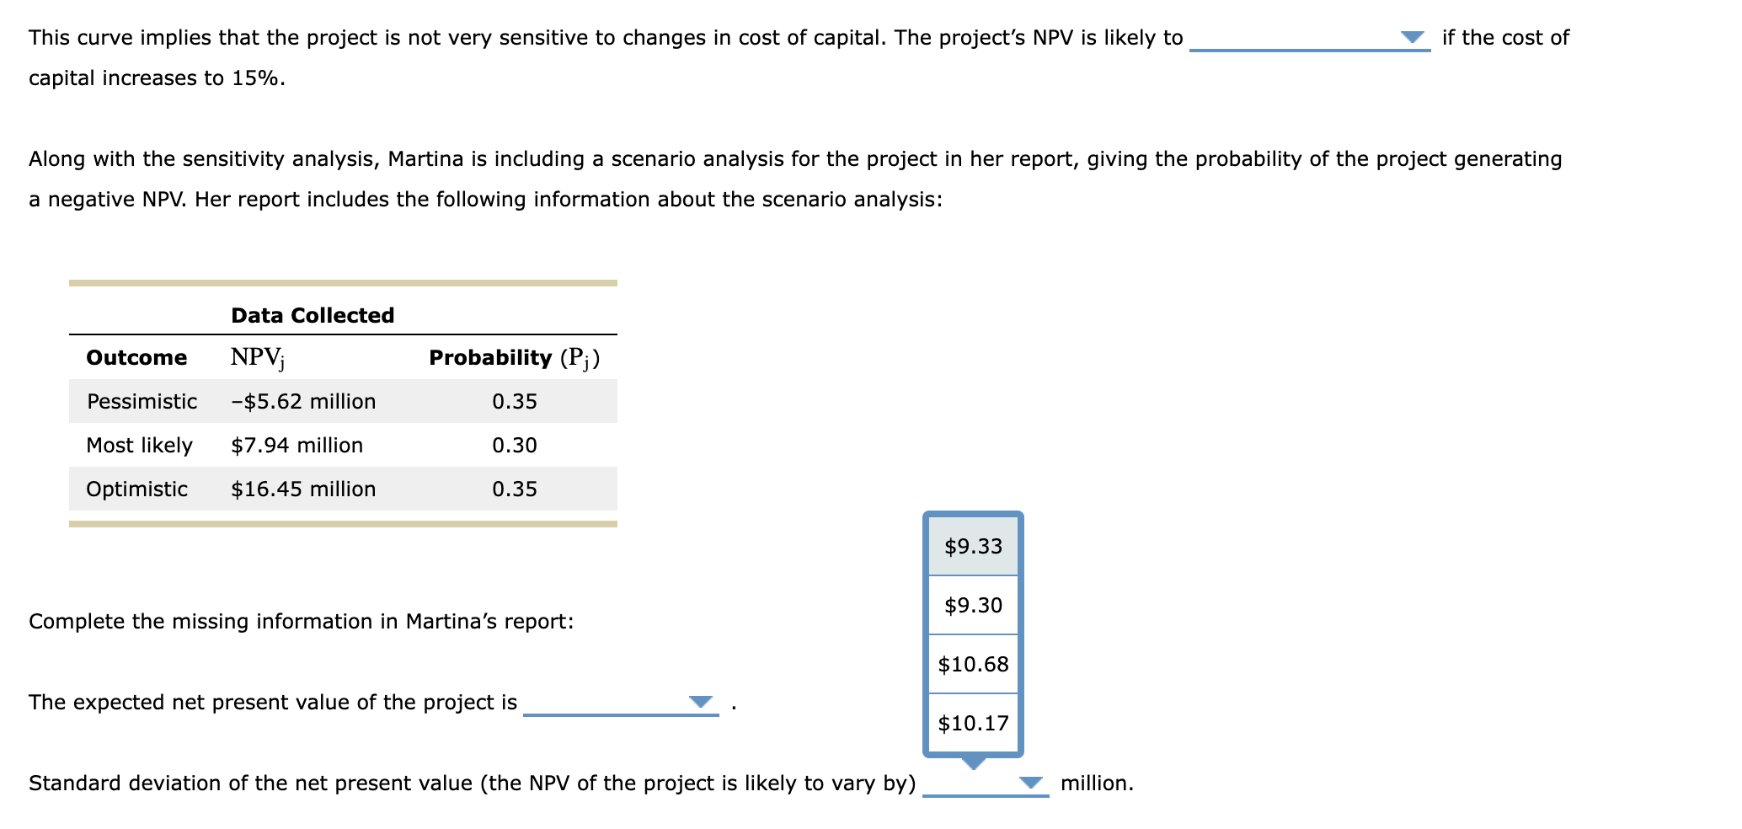The height and width of the screenshot is (829, 1742).
Task: Choose $9.30 from the list
Action: (973, 605)
